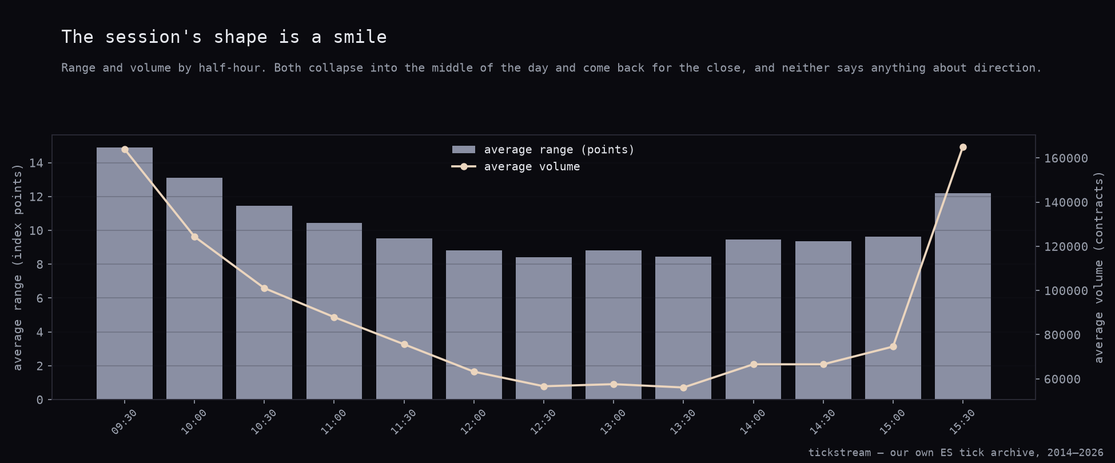
Task: Click the x-axis label '14:30'
Action: pyautogui.click(x=822, y=422)
